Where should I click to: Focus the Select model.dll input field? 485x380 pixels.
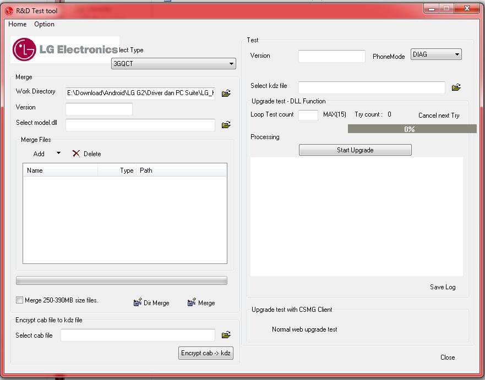(x=140, y=125)
